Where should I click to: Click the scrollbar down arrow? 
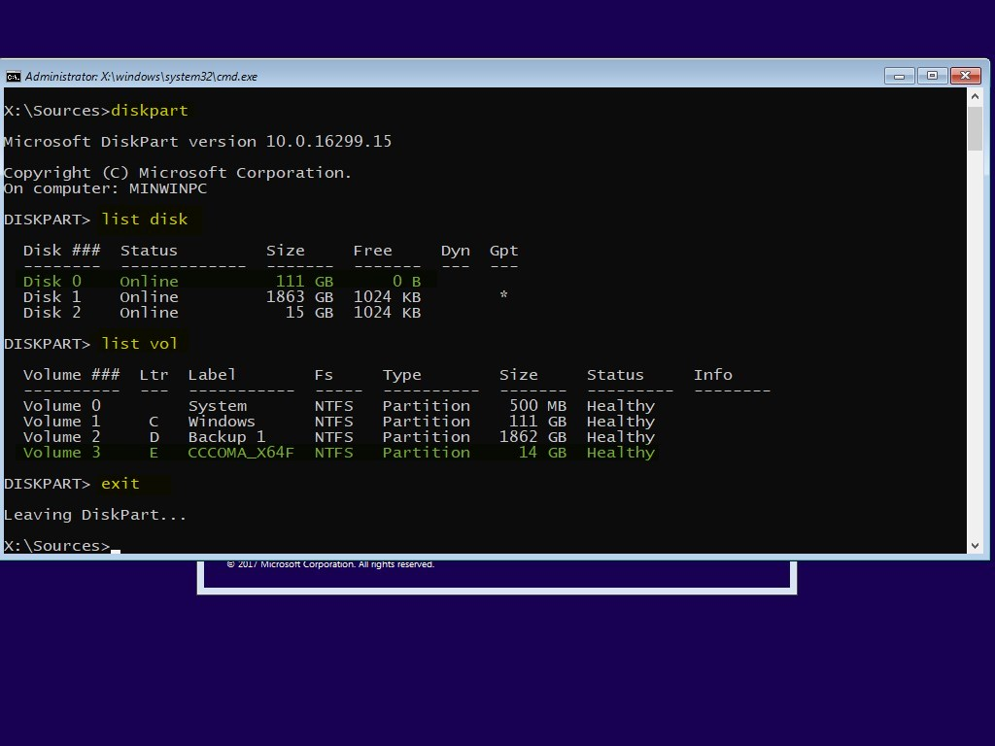click(x=975, y=546)
